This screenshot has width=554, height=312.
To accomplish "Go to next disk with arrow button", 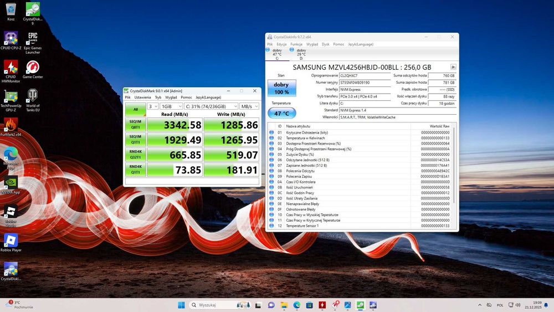I will pyautogui.click(x=453, y=67).
